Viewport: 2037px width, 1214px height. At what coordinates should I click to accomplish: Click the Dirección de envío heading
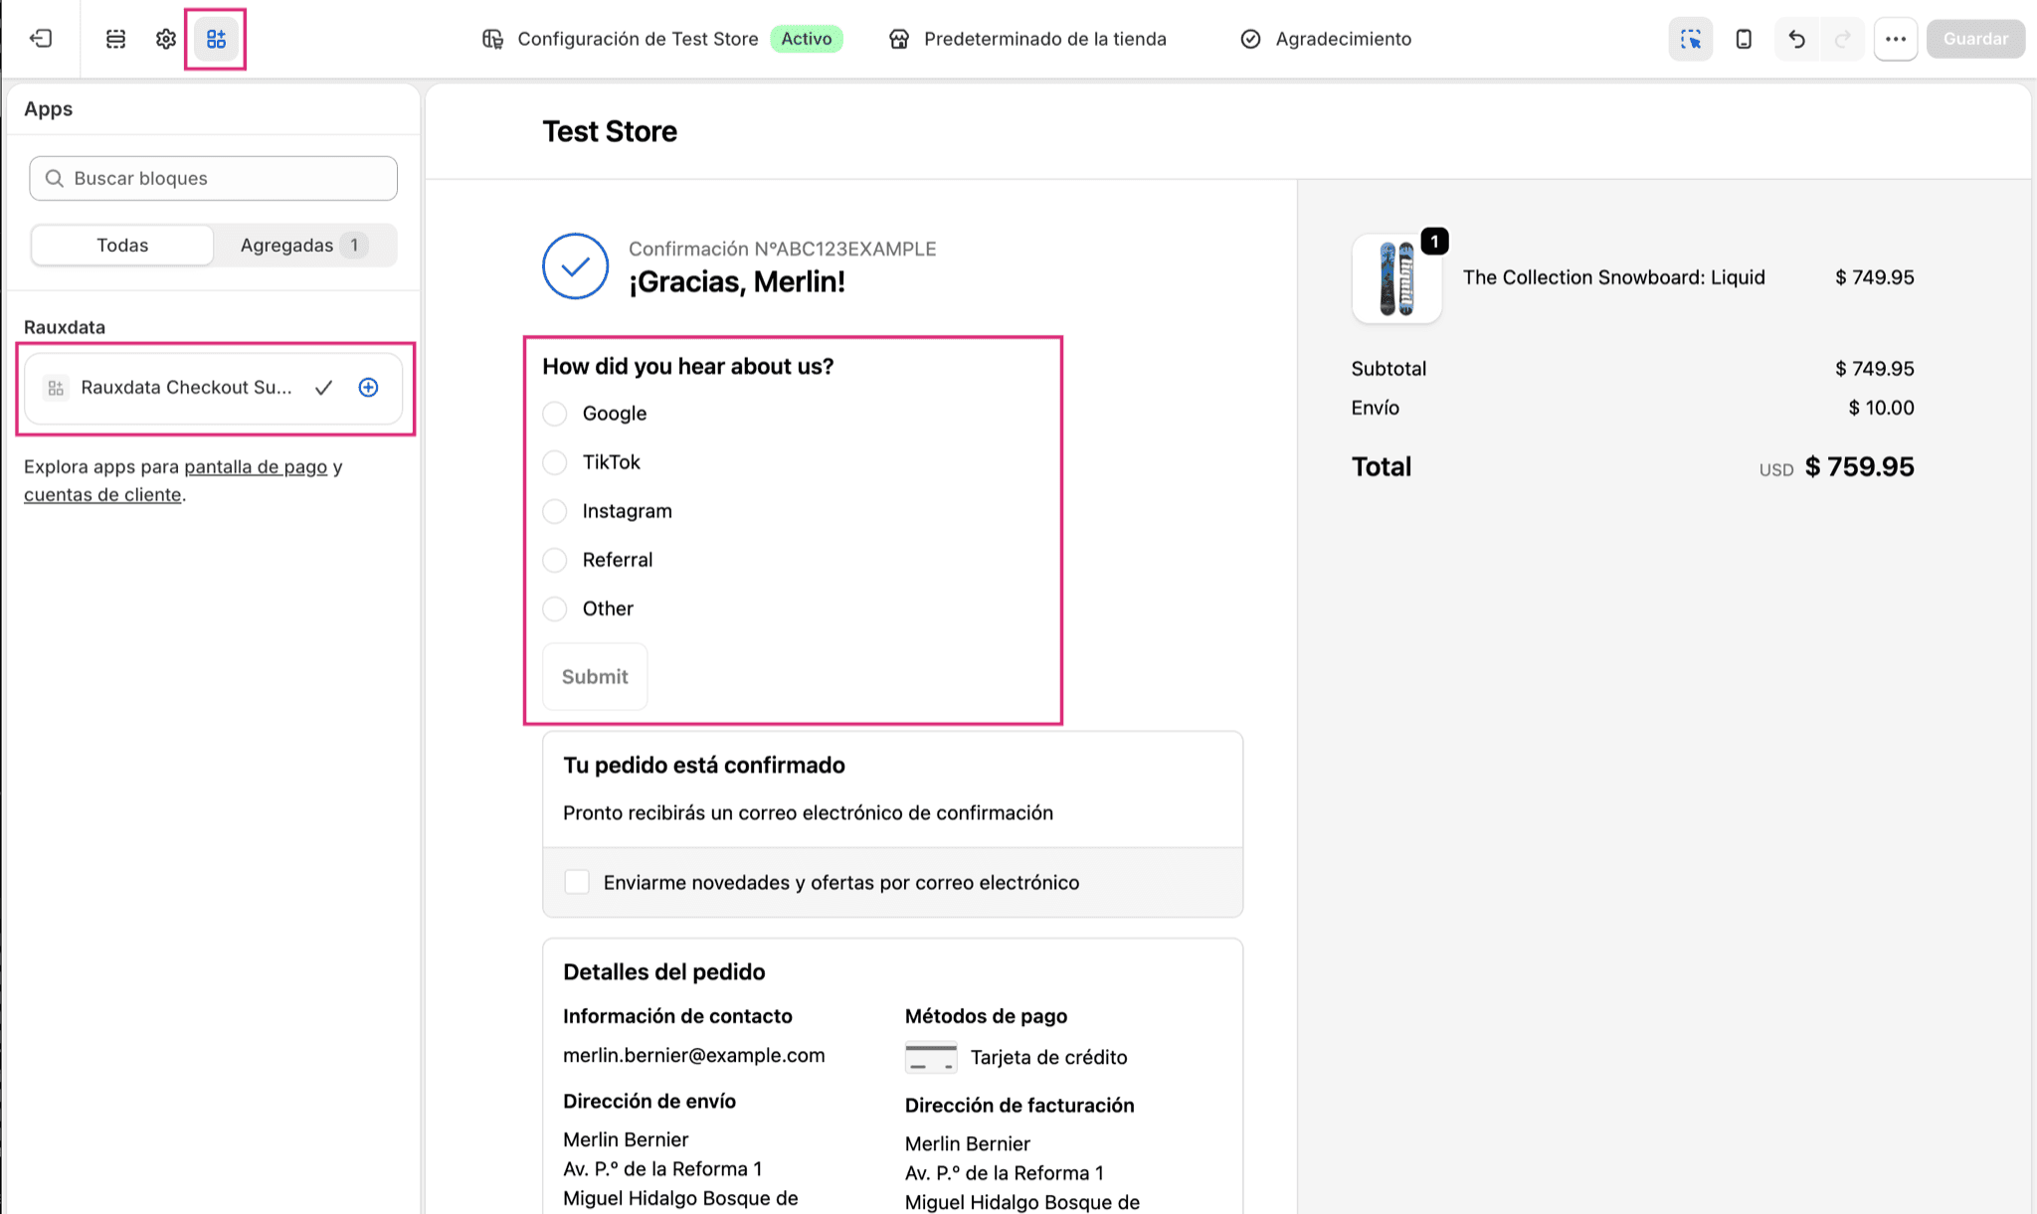click(x=649, y=1101)
